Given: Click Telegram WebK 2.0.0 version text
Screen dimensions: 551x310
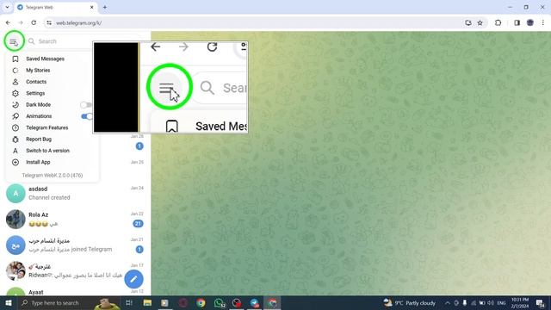Looking at the screenshot, I should coord(53,175).
